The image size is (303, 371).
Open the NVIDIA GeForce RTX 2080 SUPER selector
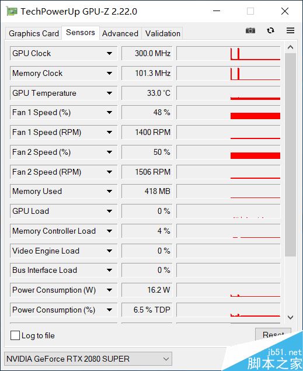[x=88, y=359]
